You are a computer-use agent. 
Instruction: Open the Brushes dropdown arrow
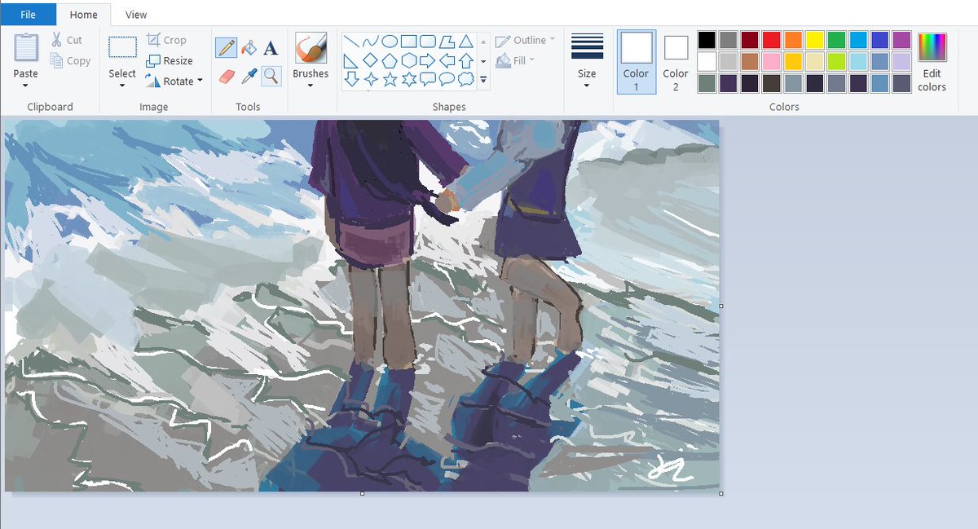pos(311,85)
